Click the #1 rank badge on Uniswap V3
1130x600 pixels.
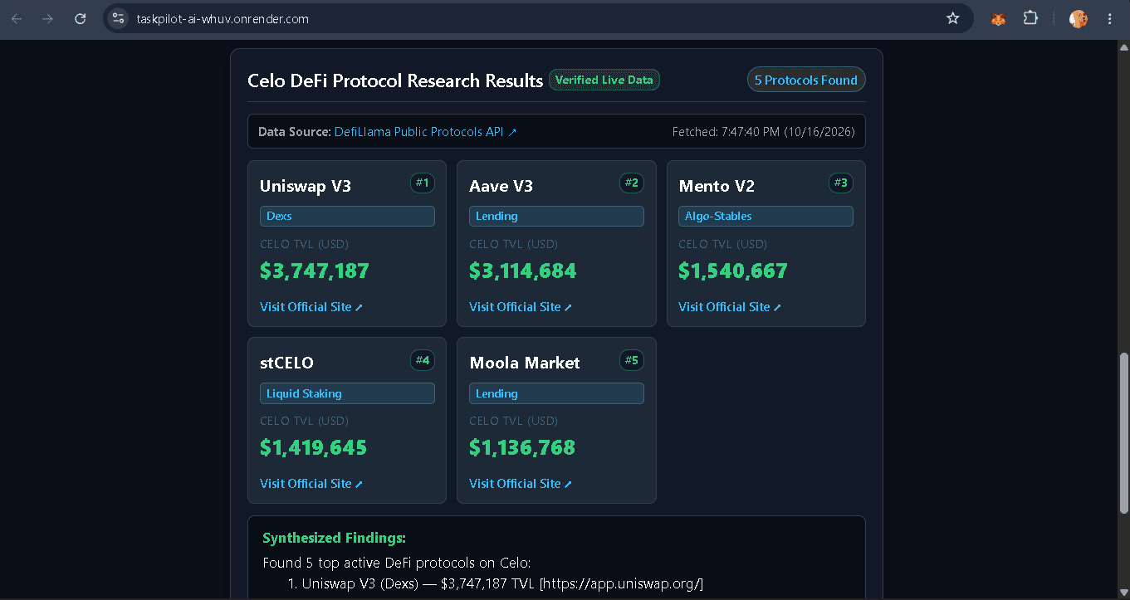tap(423, 183)
